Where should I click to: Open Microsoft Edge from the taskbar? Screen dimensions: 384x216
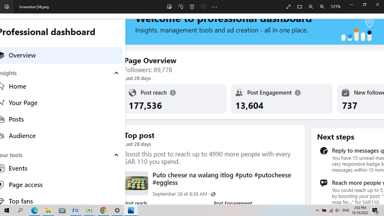[x=34, y=210]
